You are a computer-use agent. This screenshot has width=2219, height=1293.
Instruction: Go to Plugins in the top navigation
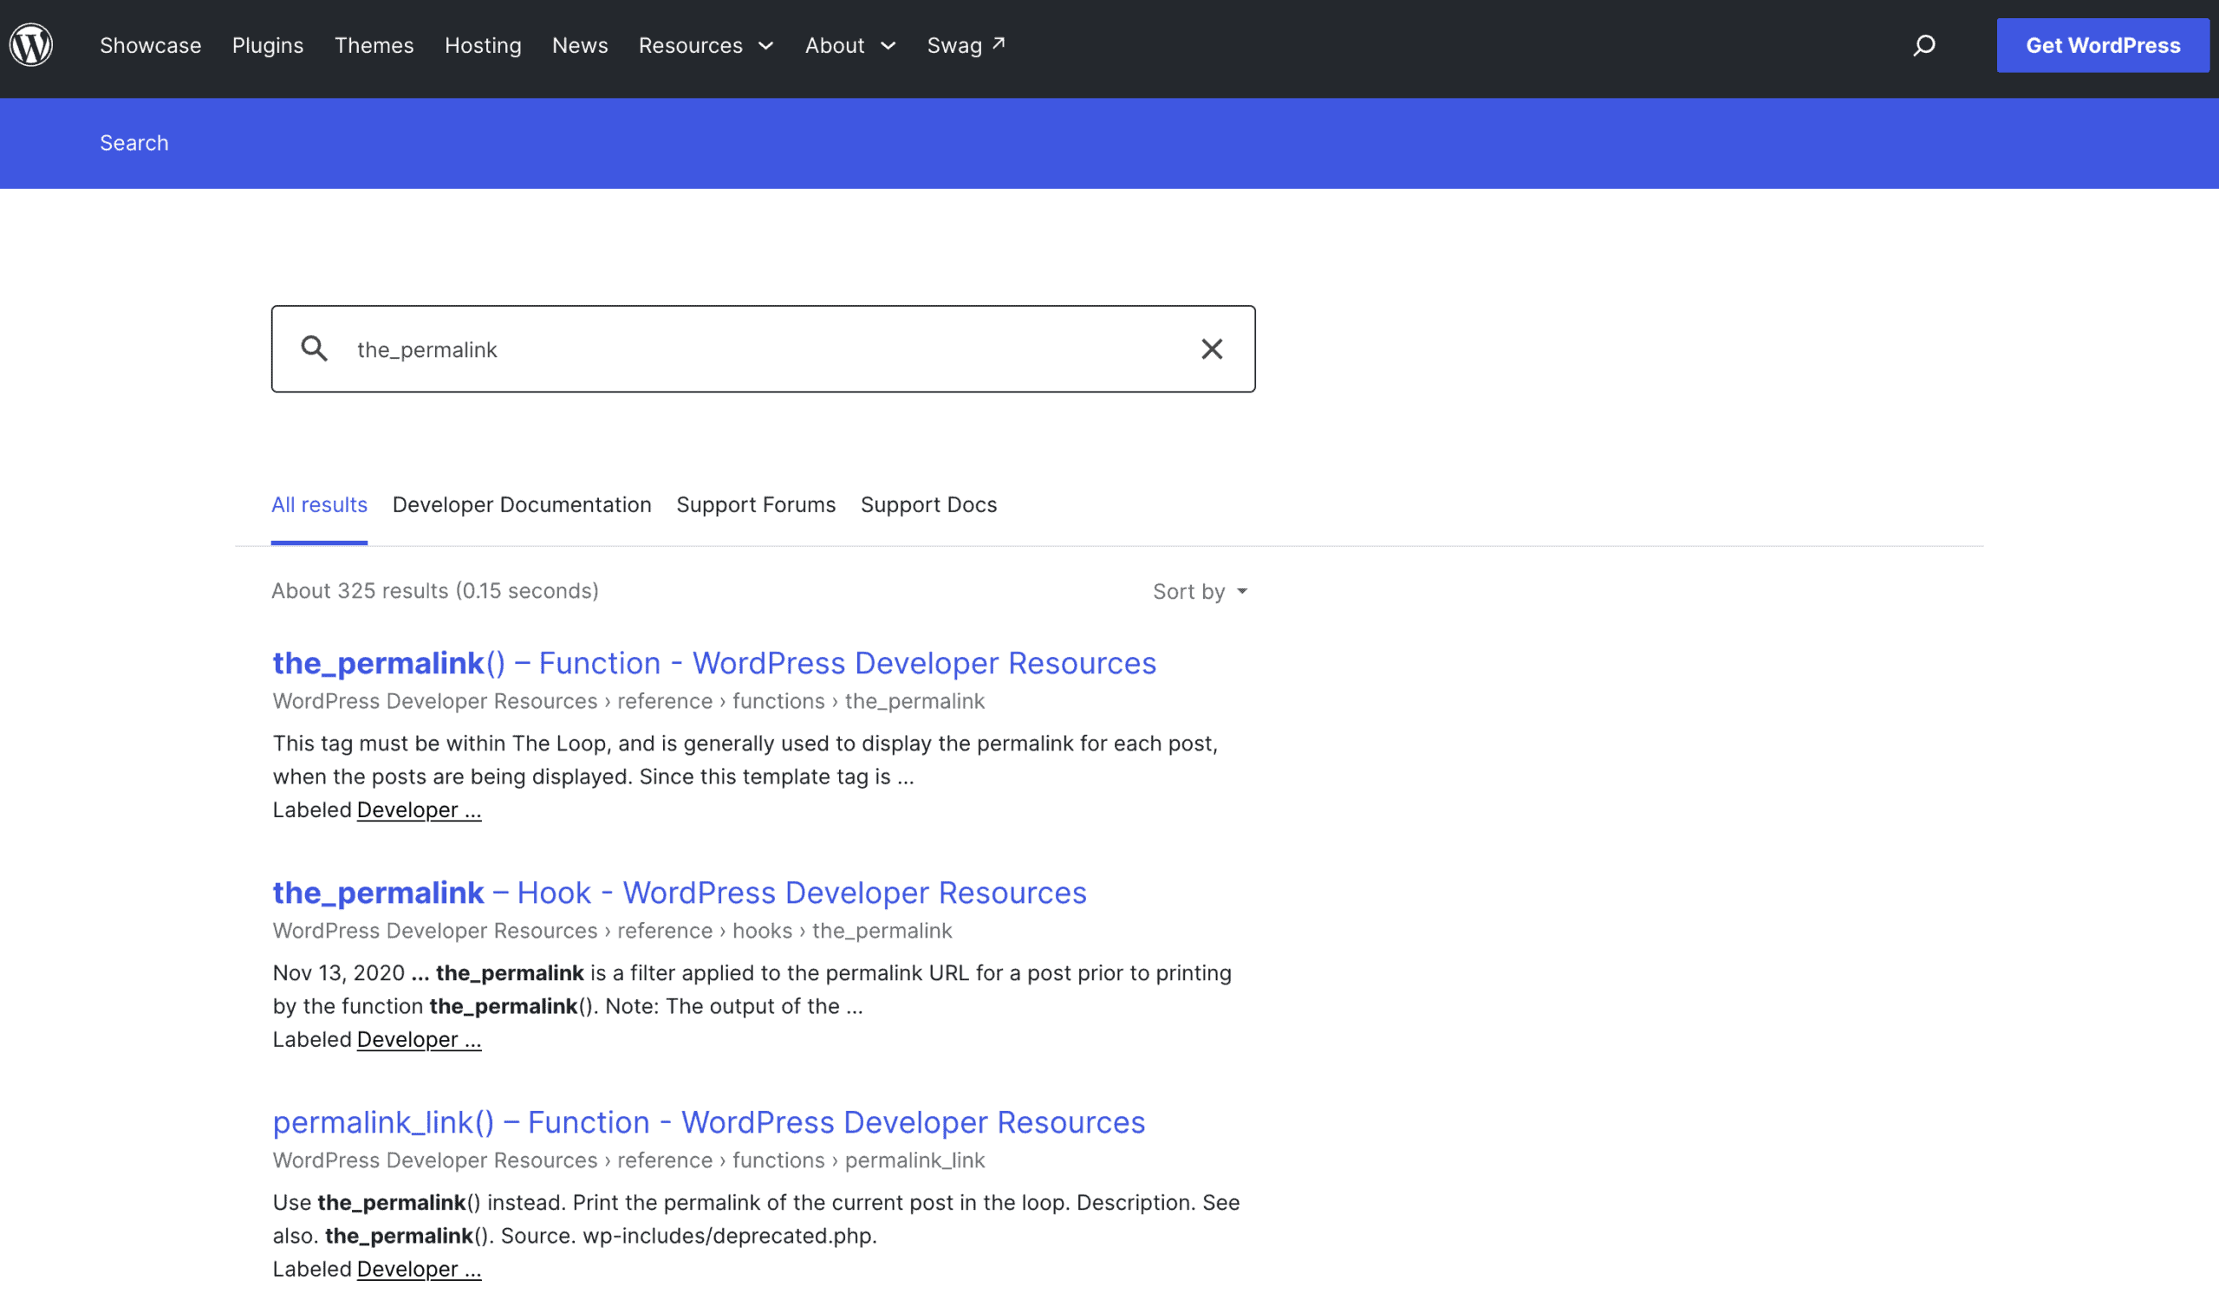click(x=268, y=45)
